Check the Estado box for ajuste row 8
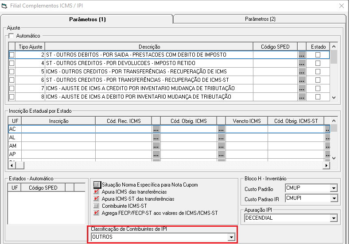 pos(318,97)
